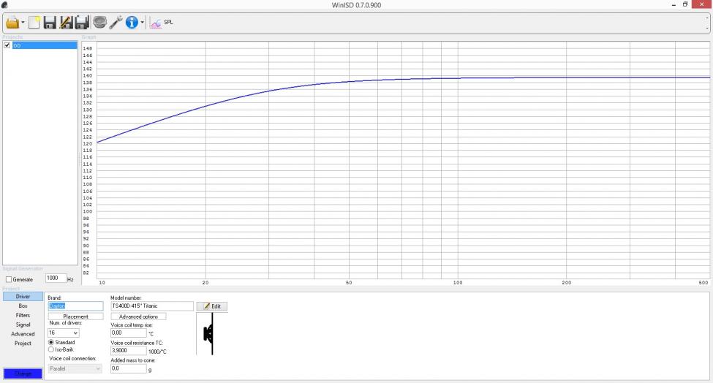The image size is (713, 383).
Task: Expand the dropdown arrow beside the info icon
Action: (x=143, y=22)
